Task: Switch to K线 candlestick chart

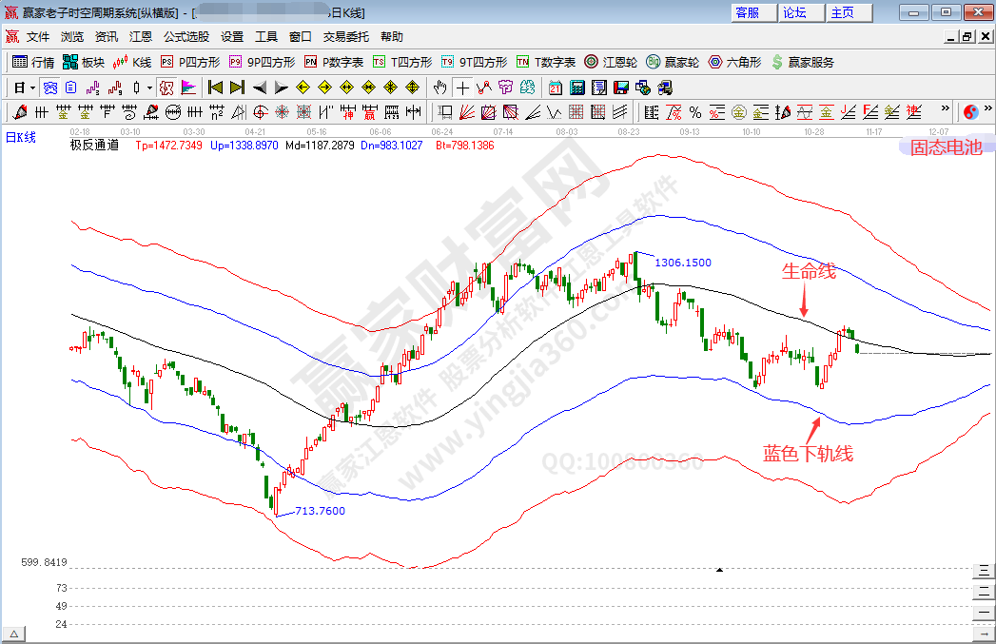Action: coord(132,62)
